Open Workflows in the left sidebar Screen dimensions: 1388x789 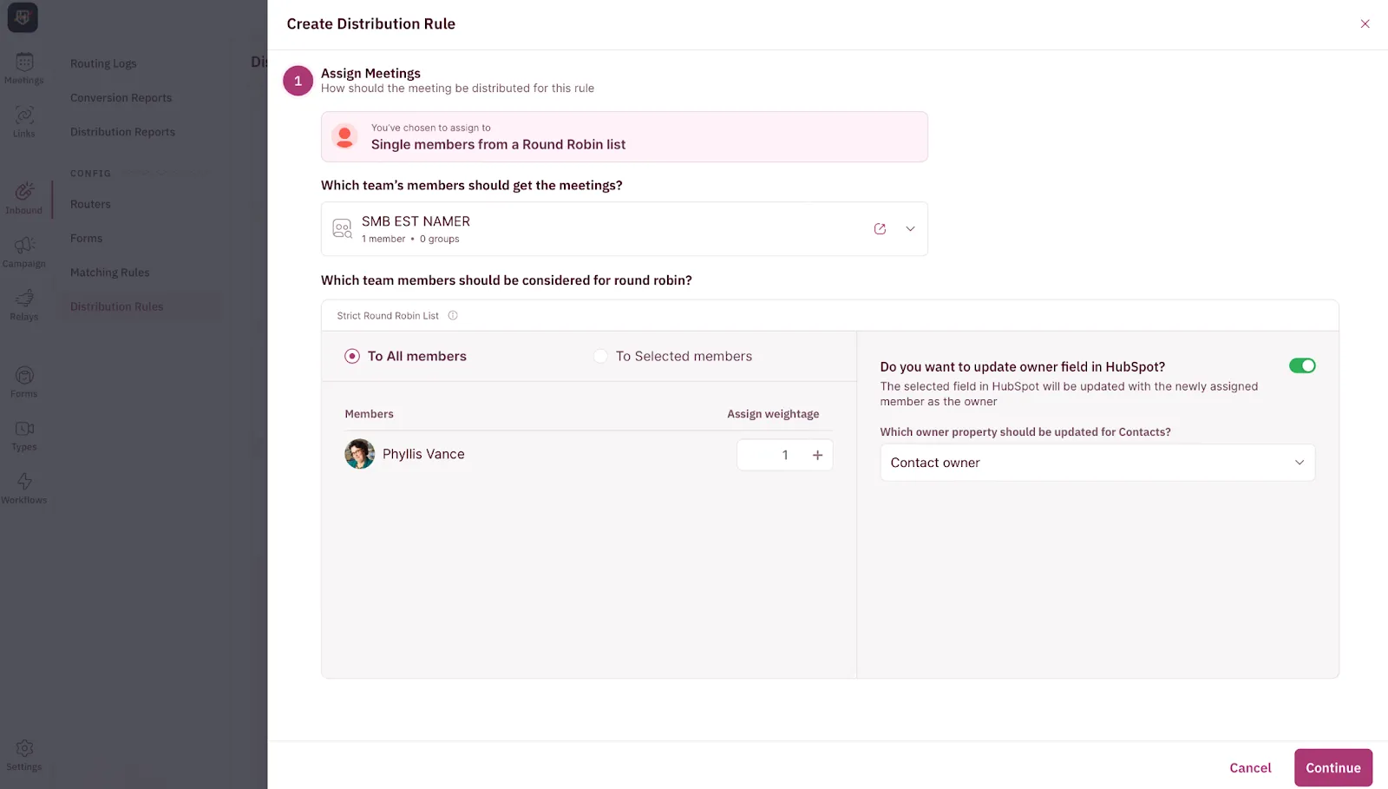coord(24,488)
